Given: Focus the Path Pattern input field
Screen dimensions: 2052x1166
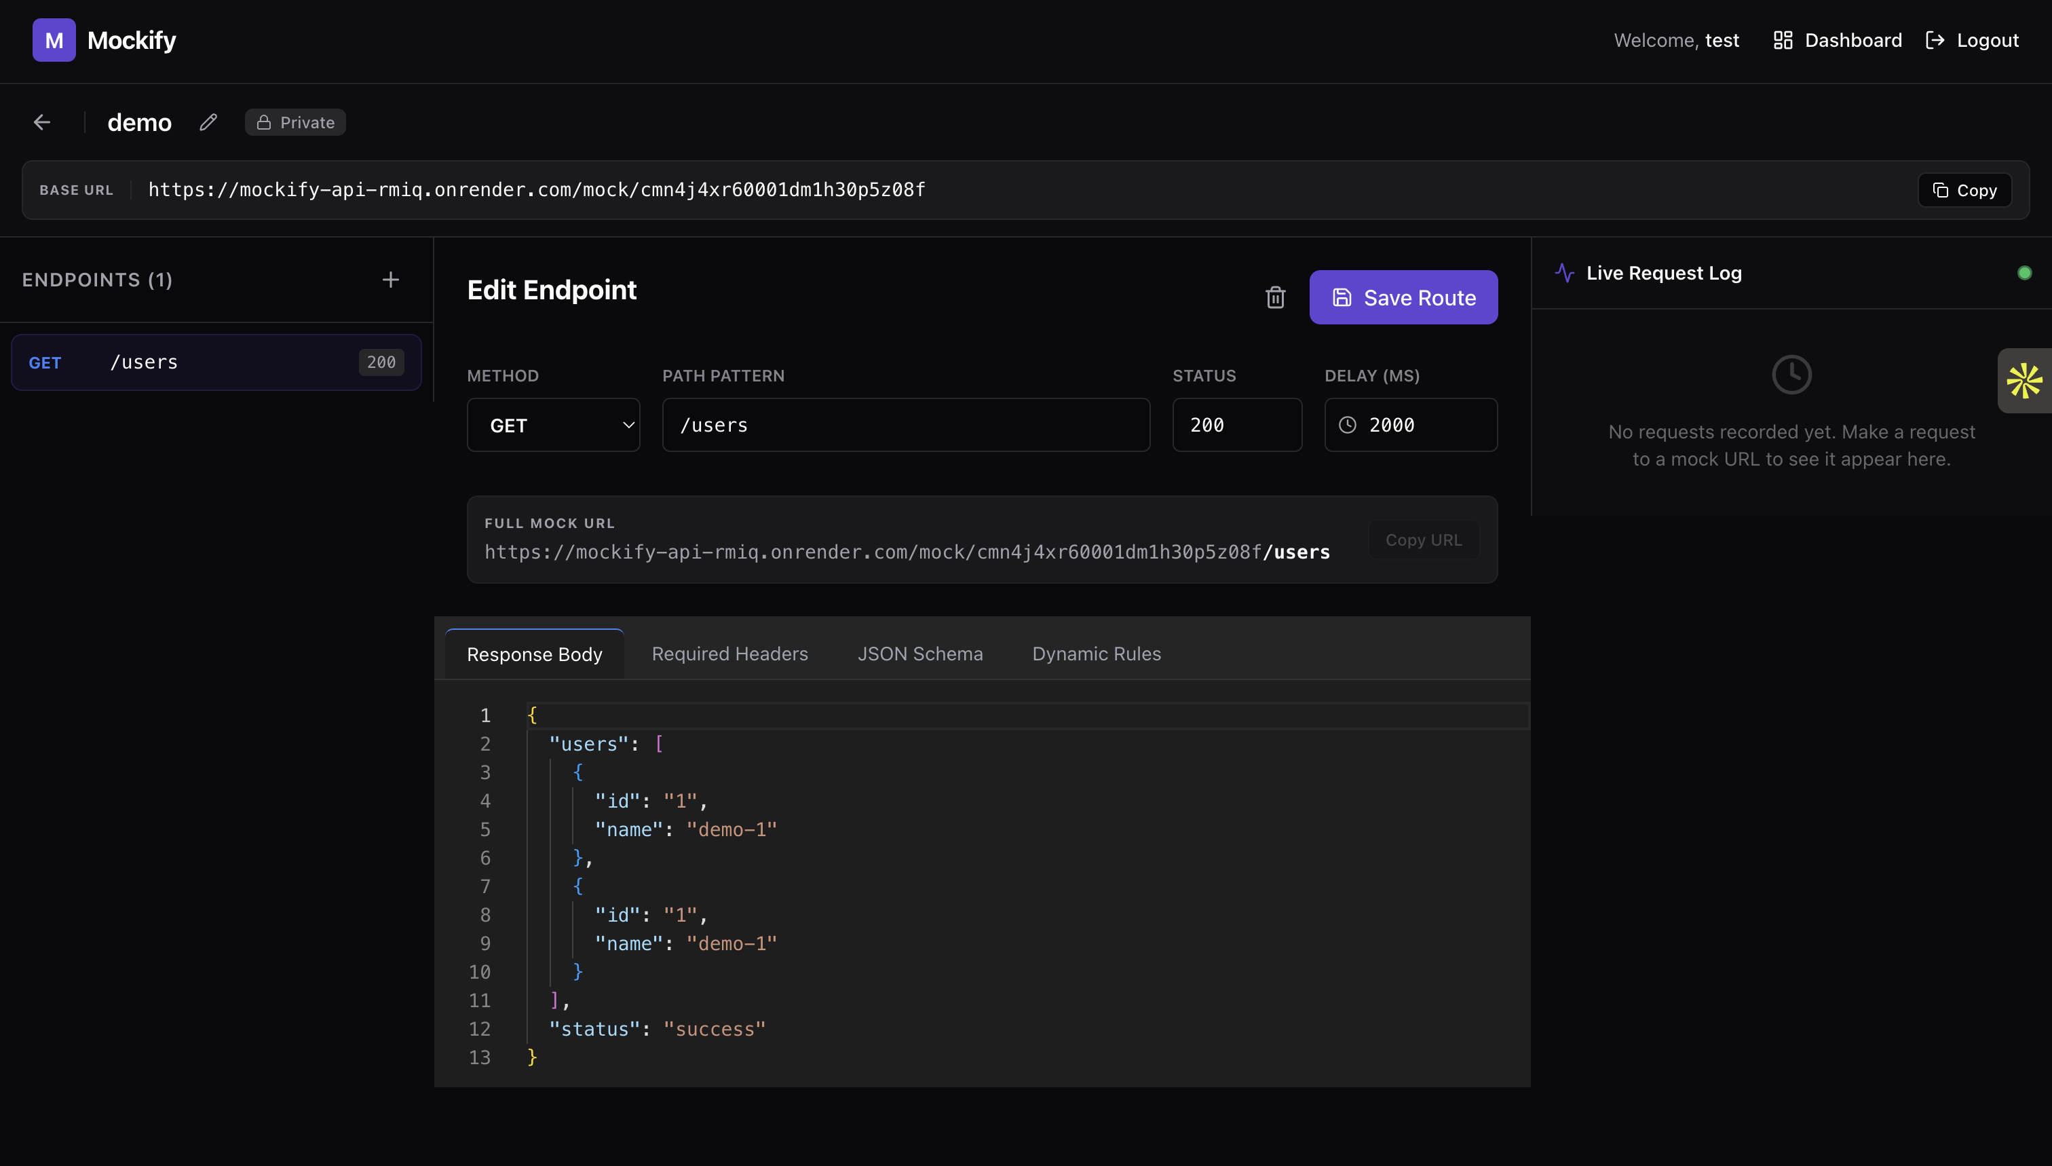Looking at the screenshot, I should pos(907,426).
